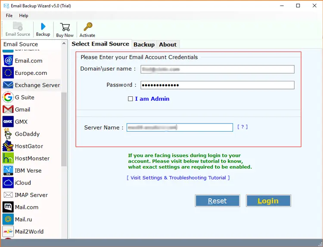This screenshot has width=323, height=247.
Task: Minimize the Email Backup Wizard window
Action: (282, 6)
